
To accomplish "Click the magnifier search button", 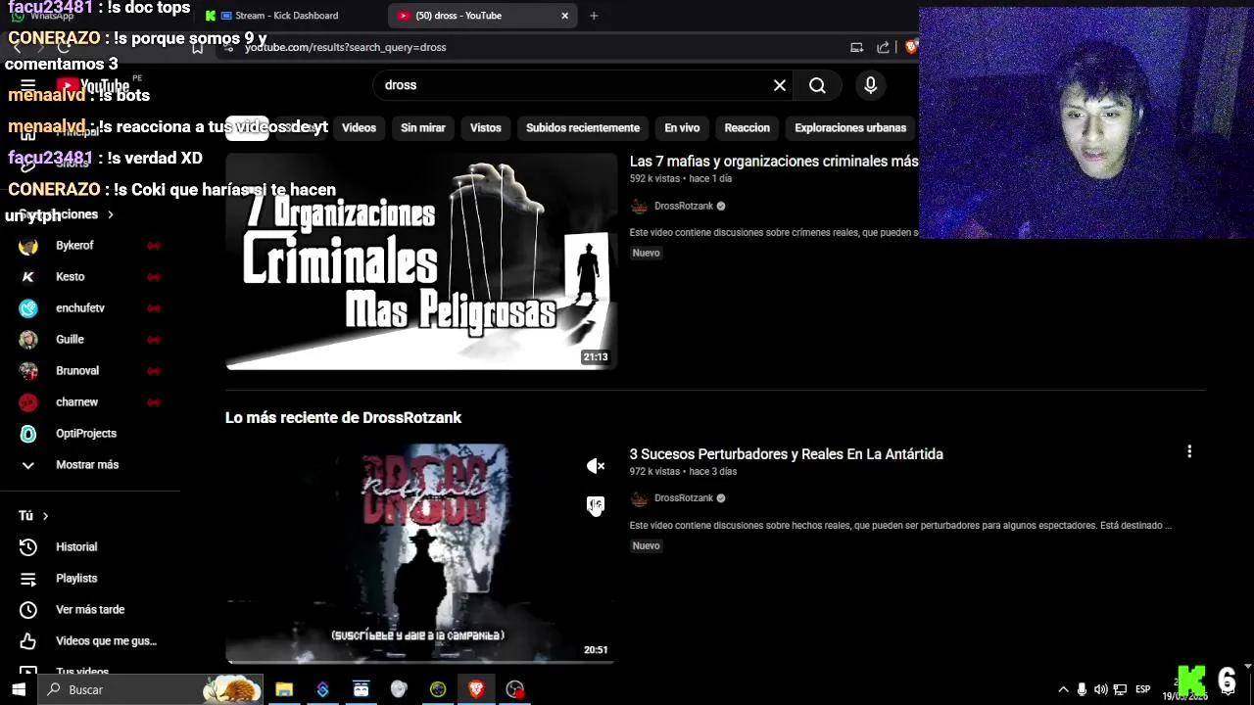I will pos(817,85).
